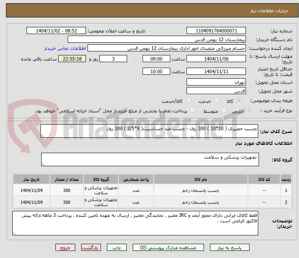Image resolution: width=299 pixels, height=258 pixels.
Task: Click the ایجاد کننده درخواست field
Action: [167, 48]
